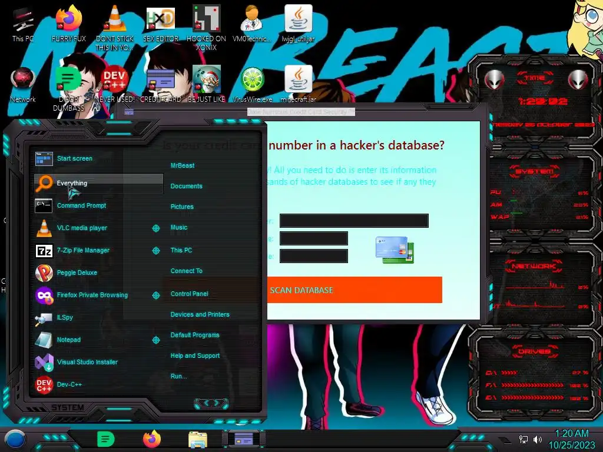Open Pictures from start menu
The height and width of the screenshot is (452, 603).
click(x=182, y=207)
